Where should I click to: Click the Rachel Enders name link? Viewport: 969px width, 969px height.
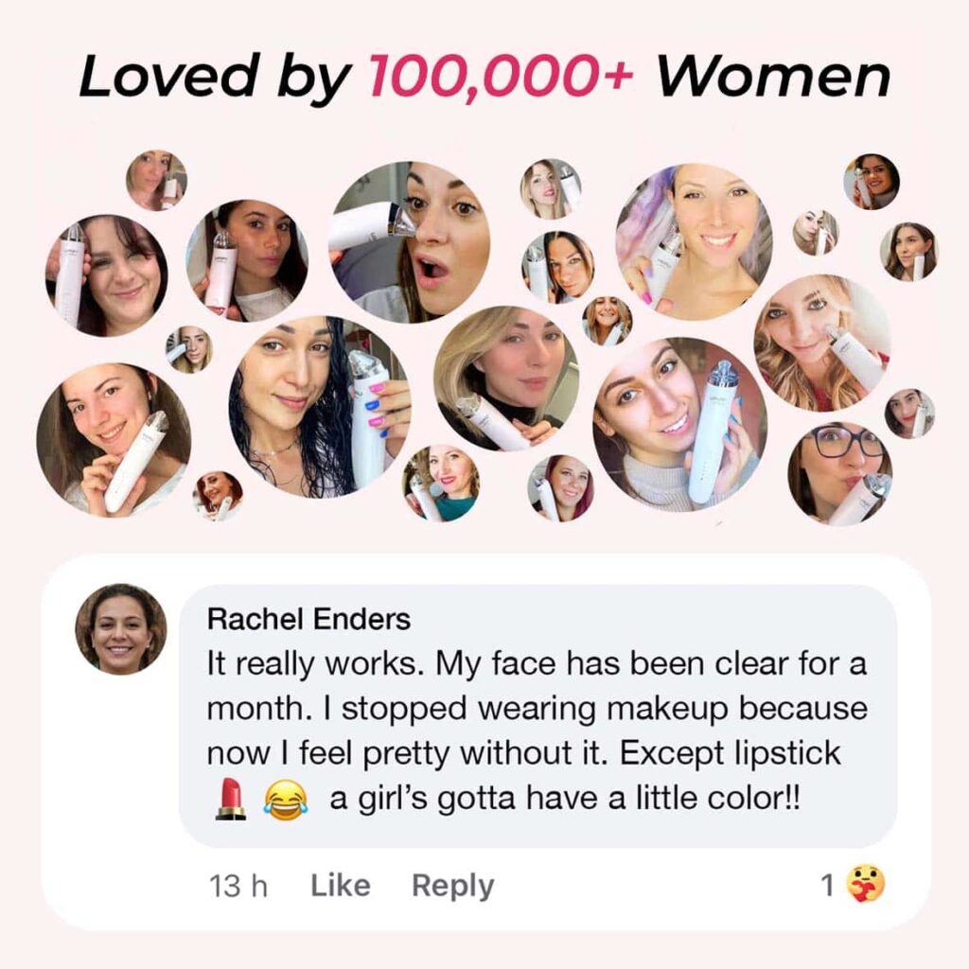[309, 619]
